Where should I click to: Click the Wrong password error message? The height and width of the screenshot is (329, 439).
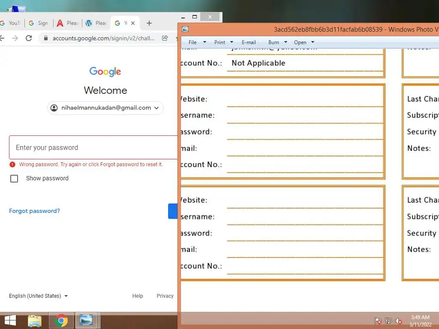point(91,164)
